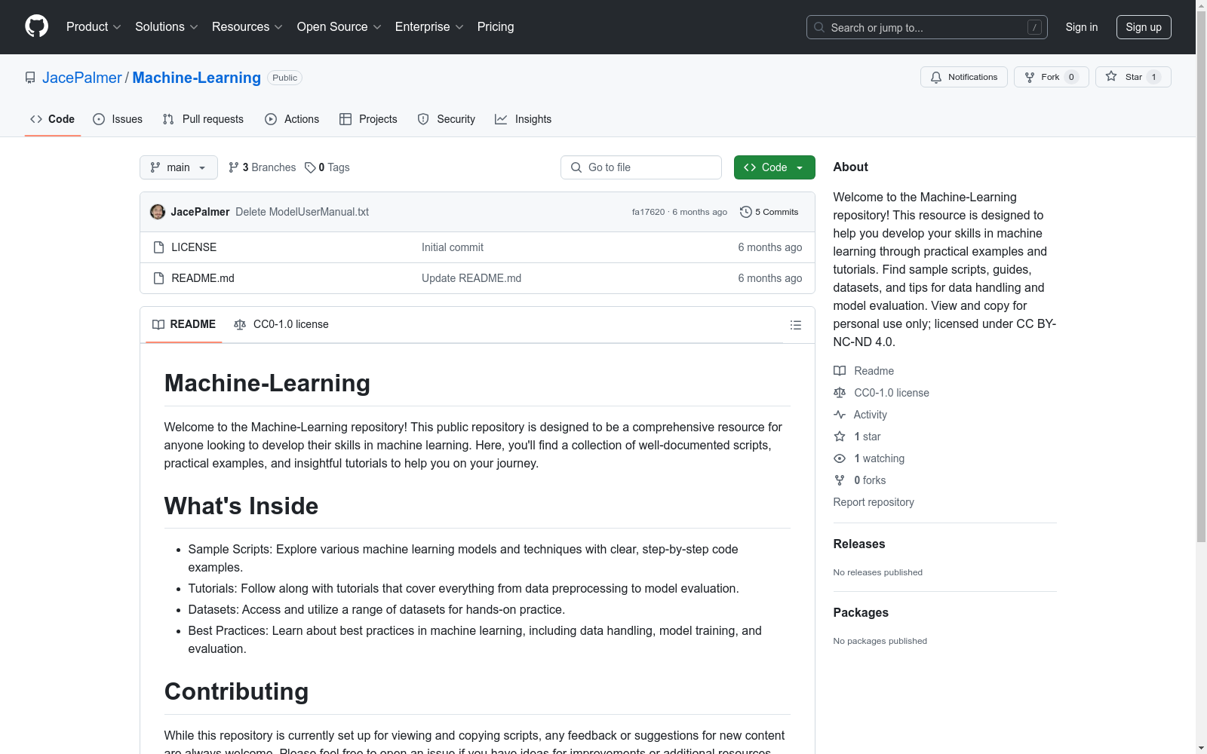Switch to the Pull requests tab

pos(203,119)
